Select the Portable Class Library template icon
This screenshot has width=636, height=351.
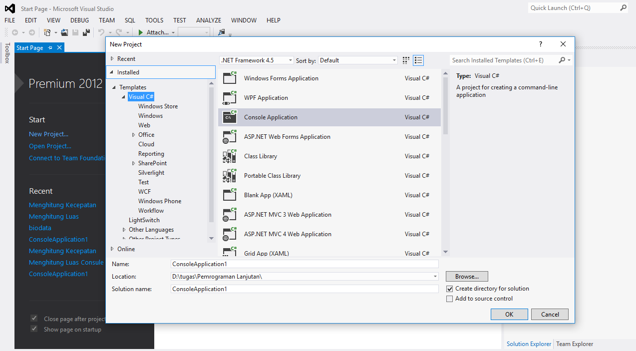click(230, 175)
